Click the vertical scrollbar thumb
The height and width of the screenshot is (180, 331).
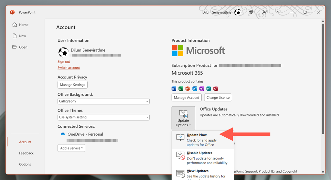tap(323, 79)
